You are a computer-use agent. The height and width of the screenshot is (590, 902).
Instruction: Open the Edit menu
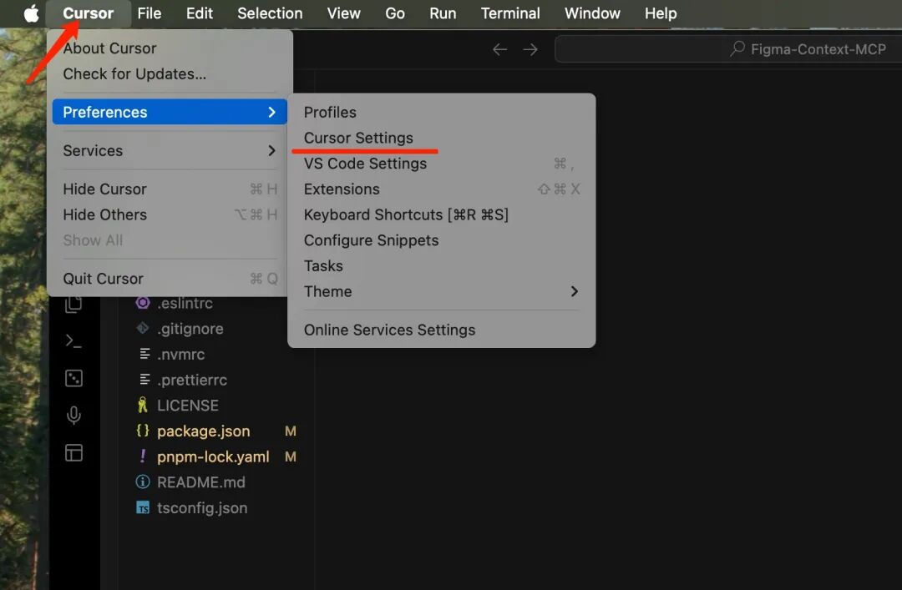click(200, 13)
